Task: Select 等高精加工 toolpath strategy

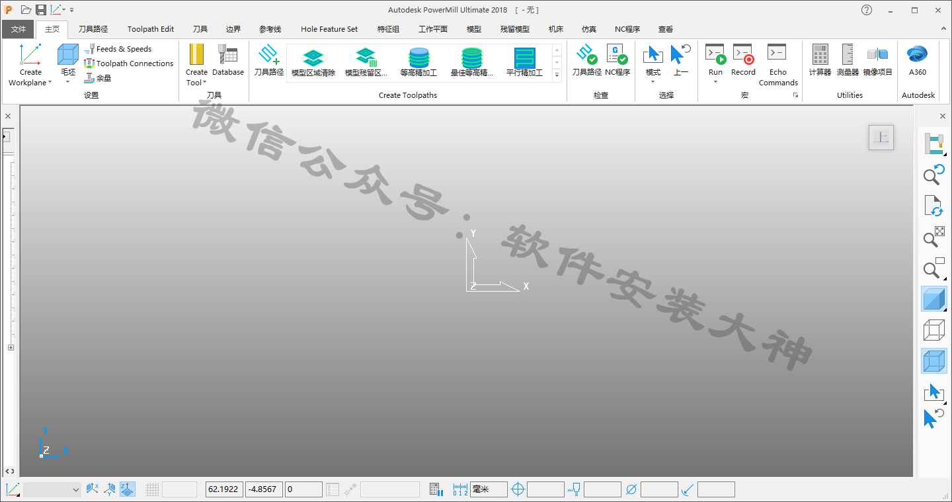Action: click(418, 63)
